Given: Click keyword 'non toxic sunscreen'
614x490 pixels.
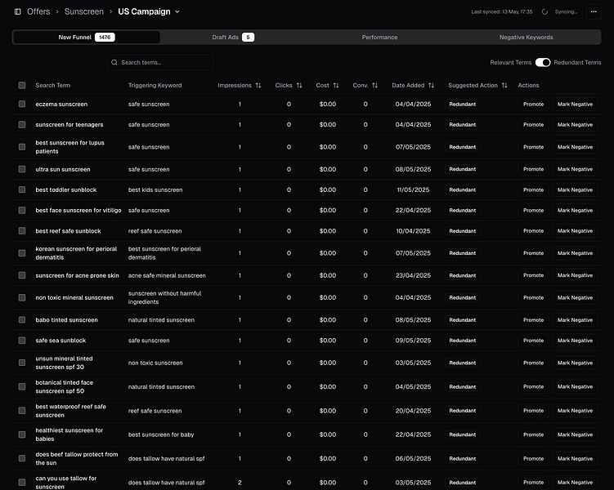Looking at the screenshot, I should [x=155, y=363].
